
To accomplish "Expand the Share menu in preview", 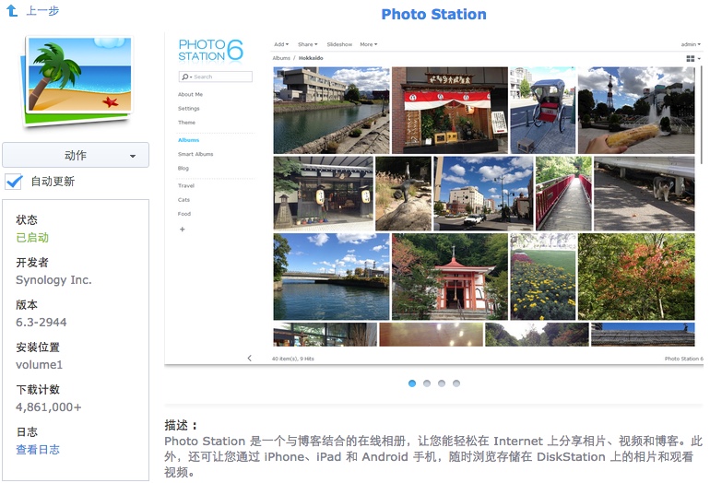I will pos(307,44).
